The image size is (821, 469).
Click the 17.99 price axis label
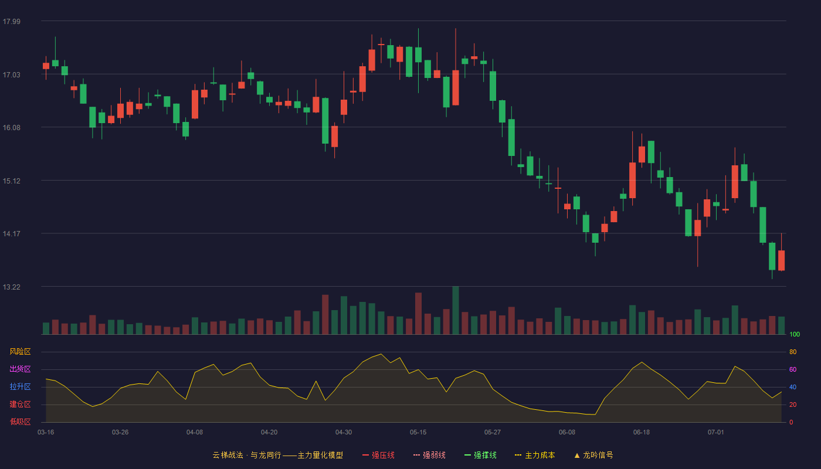tap(12, 22)
